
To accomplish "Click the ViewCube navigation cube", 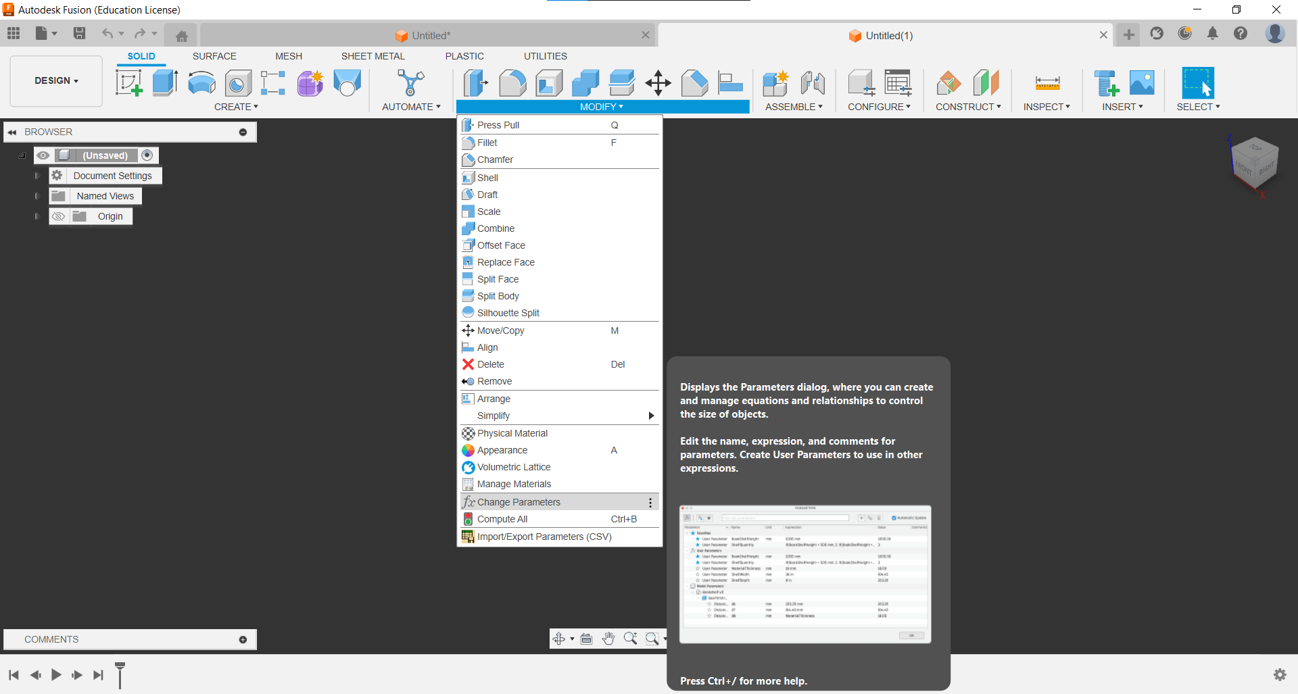I will 1254,162.
